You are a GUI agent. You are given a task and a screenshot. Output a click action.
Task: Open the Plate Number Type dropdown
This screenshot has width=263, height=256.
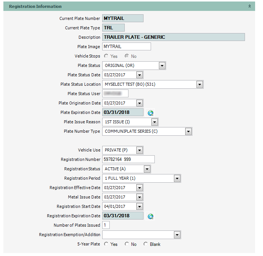188,132
